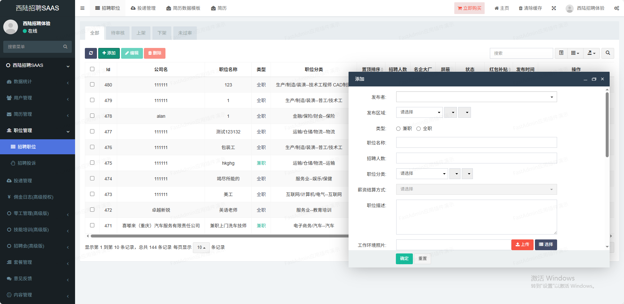Open the column visibility grid icon
This screenshot has height=304, width=624.
(x=575, y=53)
